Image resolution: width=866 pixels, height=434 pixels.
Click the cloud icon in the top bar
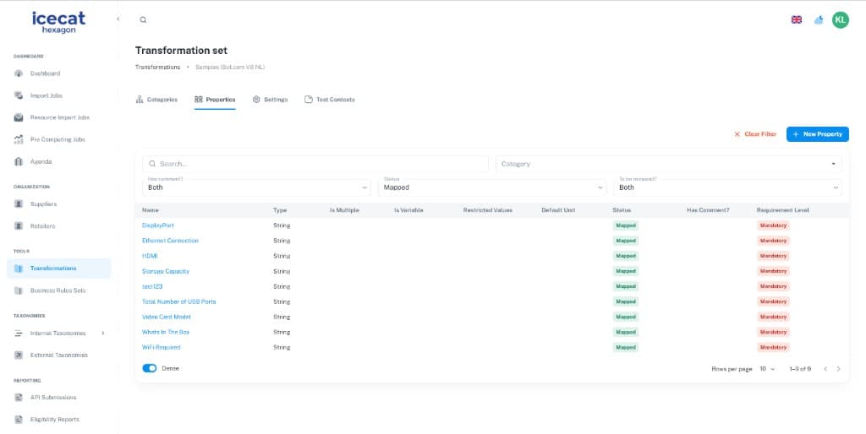point(819,20)
